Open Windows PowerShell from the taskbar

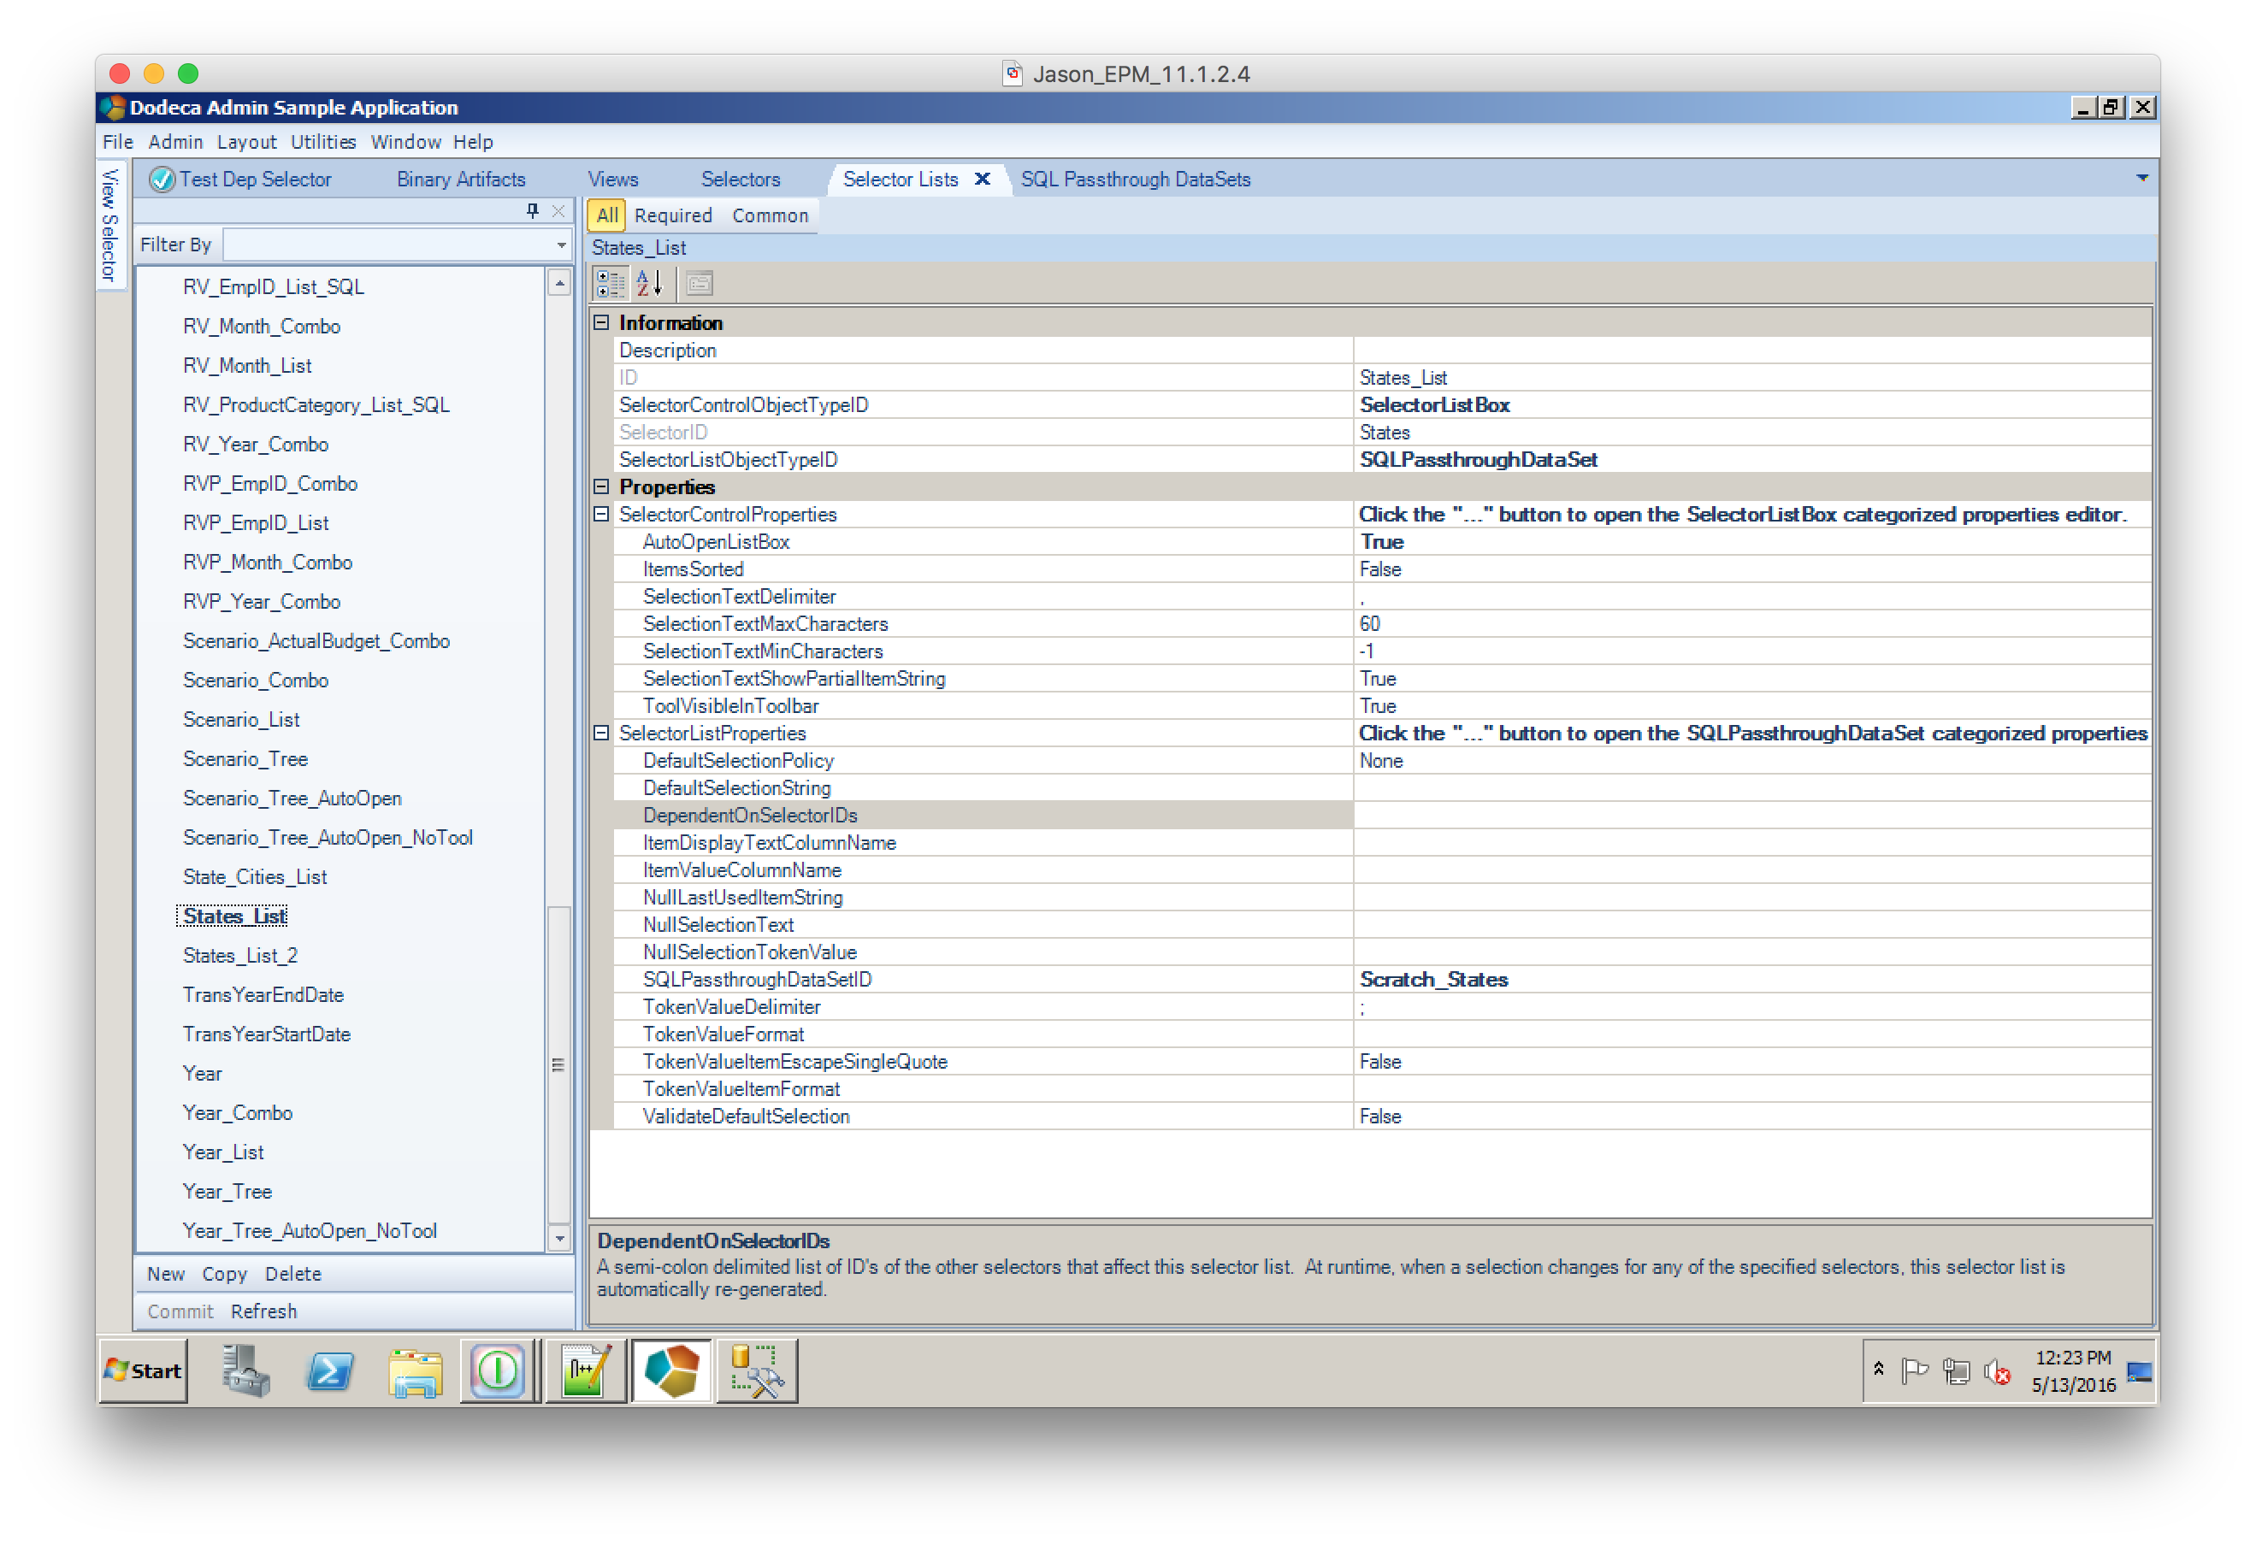330,1370
